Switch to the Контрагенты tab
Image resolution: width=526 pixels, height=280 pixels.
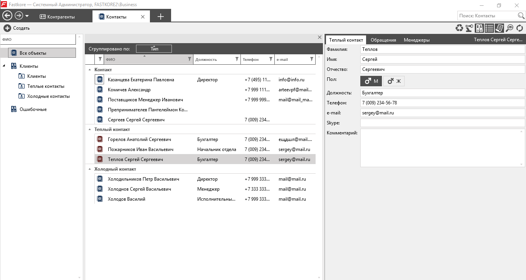[x=57, y=17]
